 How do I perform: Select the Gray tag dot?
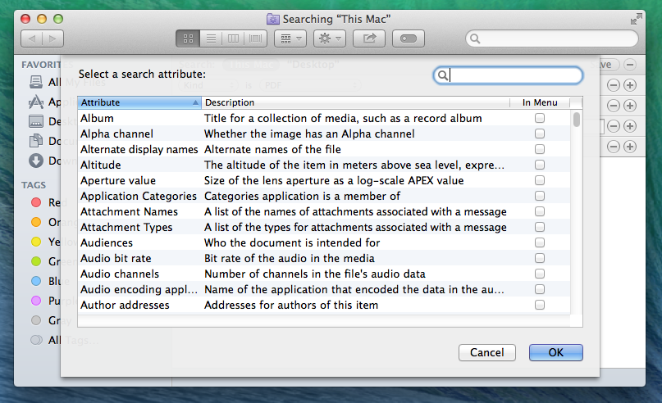tap(36, 320)
